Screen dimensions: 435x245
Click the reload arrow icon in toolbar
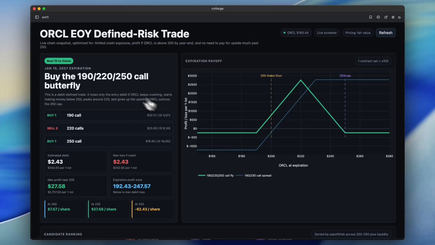(x=399, y=17)
